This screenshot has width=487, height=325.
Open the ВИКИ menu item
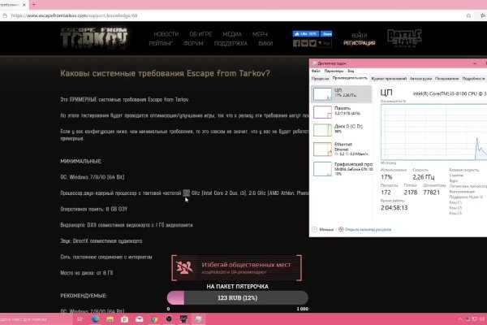(265, 44)
